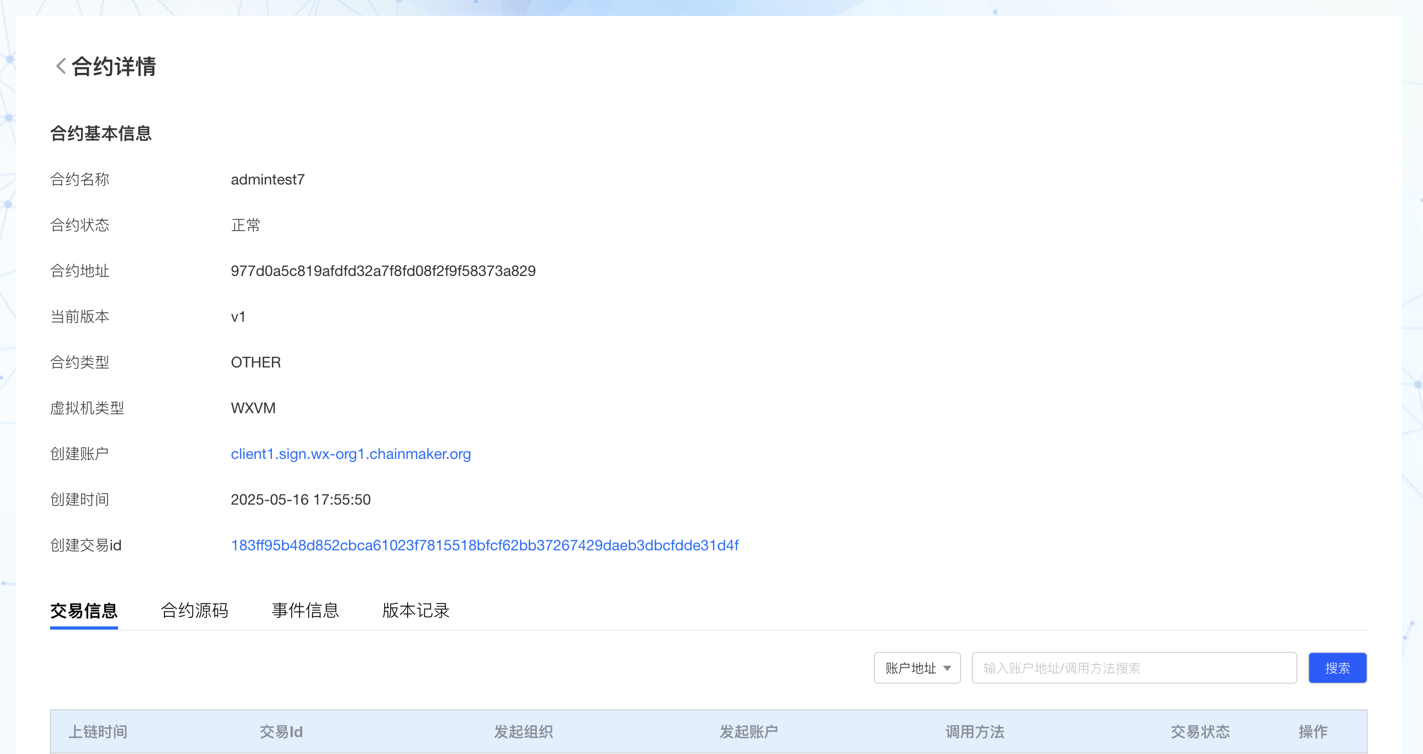The width and height of the screenshot is (1423, 754).
Task: Click the 输入账户地址/调用方法搜索 input field
Action: point(1134,668)
